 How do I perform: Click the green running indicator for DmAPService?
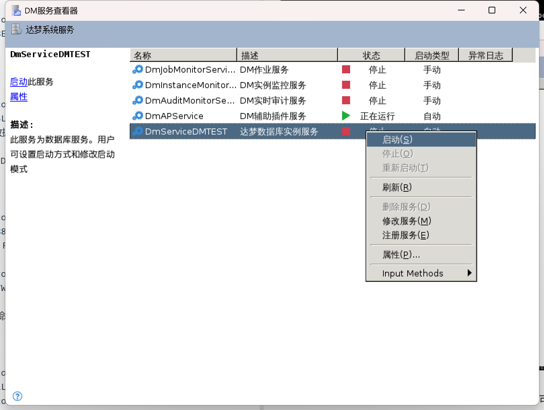coord(346,116)
